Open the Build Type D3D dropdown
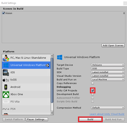127x123 pixels. pyautogui.click(x=108, y=69)
